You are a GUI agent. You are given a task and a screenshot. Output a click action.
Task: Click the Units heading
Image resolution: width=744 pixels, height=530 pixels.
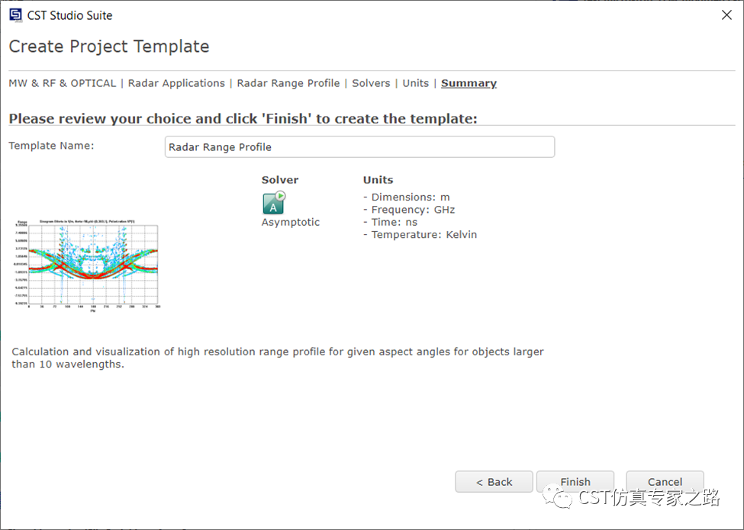[x=378, y=180]
